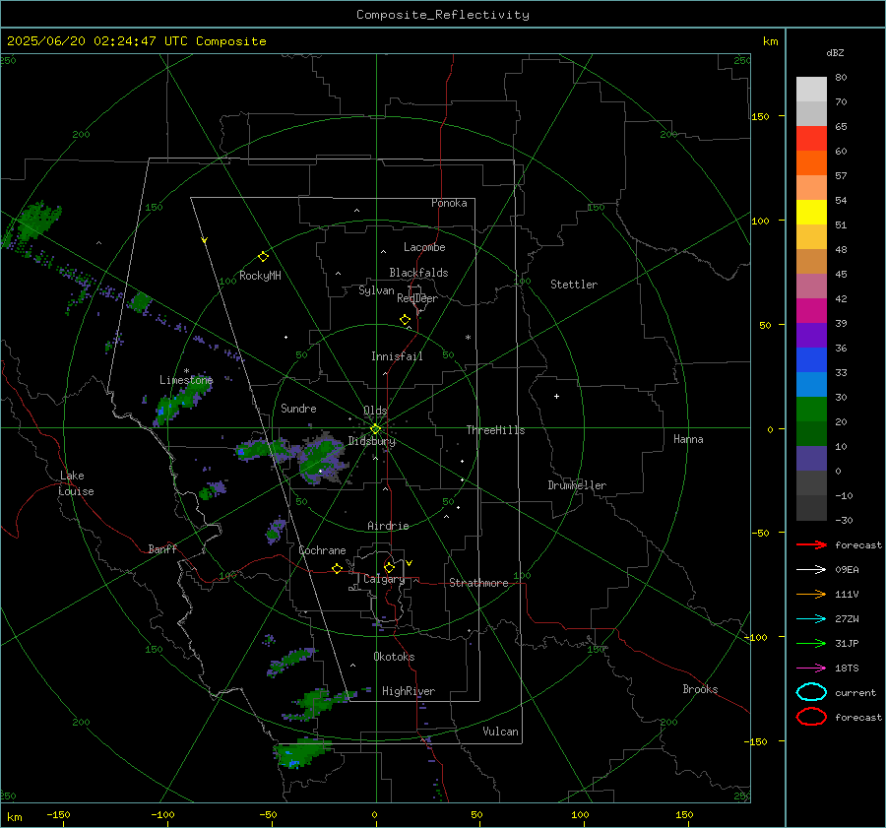Pick the lightest gray swatch atop dBZ scale
Image resolution: width=886 pixels, height=828 pixels.
(811, 90)
